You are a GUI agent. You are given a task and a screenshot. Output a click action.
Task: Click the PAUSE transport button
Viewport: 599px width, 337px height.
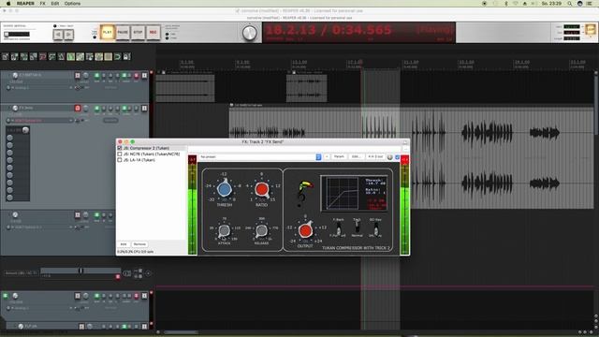point(123,32)
